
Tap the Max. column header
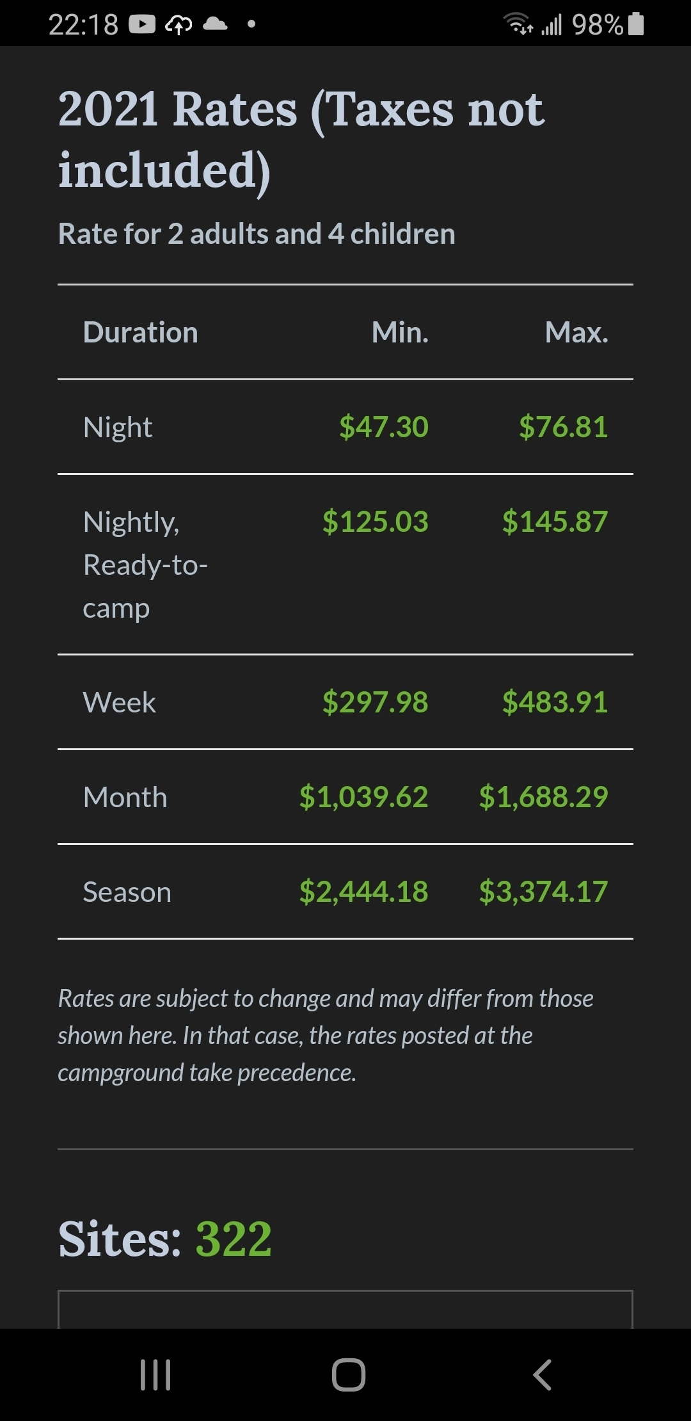[576, 332]
